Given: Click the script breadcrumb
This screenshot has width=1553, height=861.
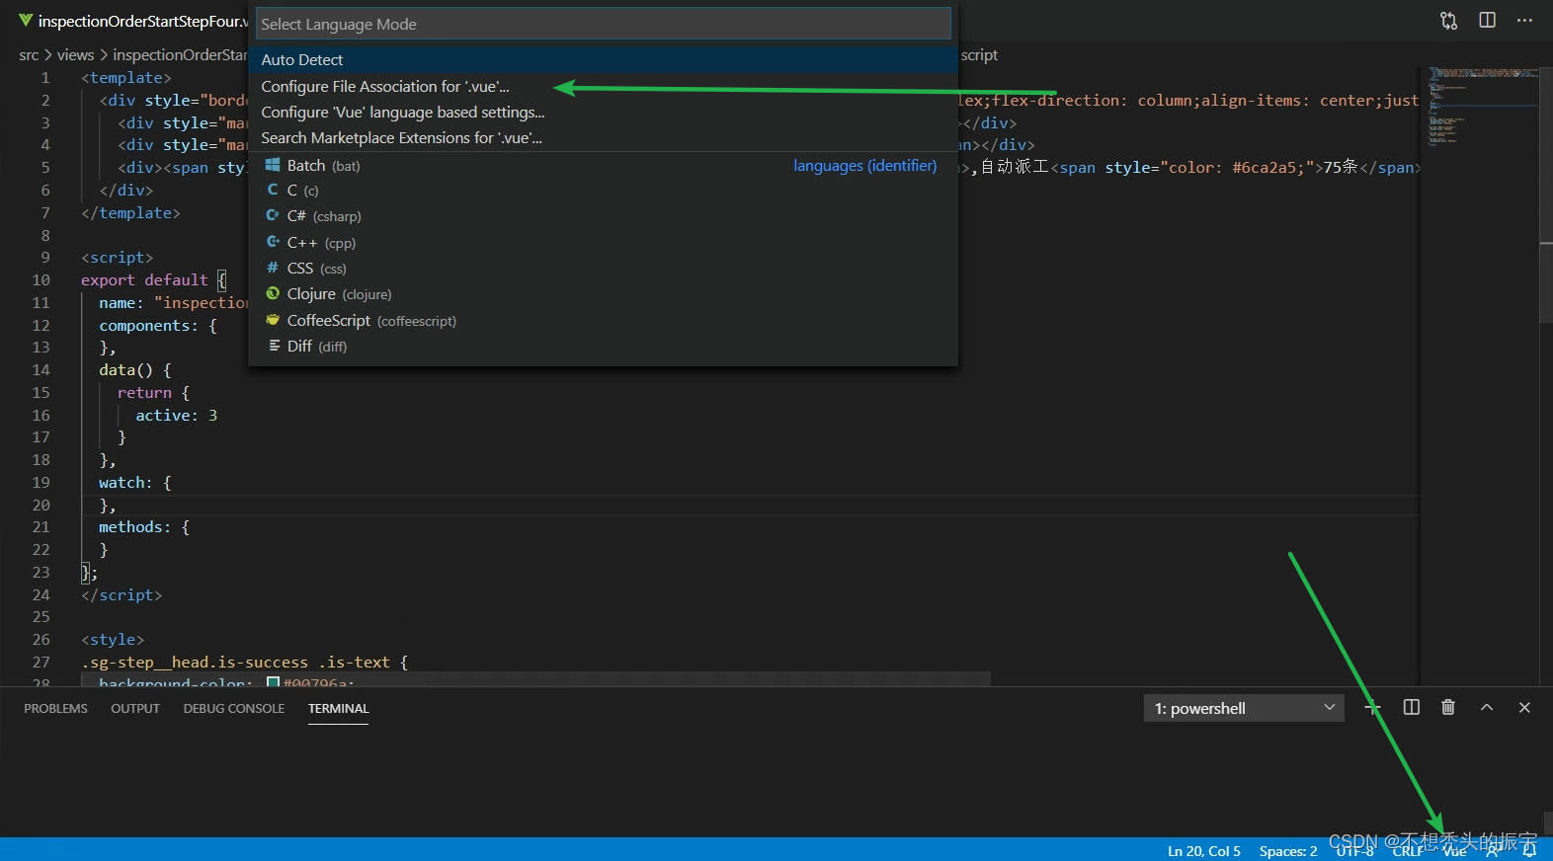Looking at the screenshot, I should [x=979, y=55].
